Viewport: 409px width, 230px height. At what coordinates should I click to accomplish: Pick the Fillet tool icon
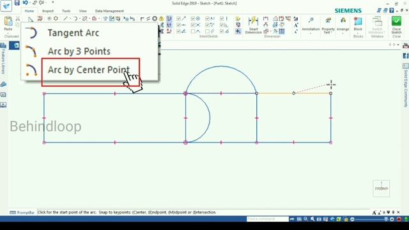click(x=94, y=19)
